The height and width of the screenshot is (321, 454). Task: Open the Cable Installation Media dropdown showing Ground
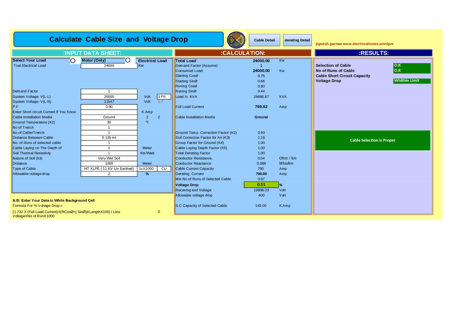tap(109, 117)
